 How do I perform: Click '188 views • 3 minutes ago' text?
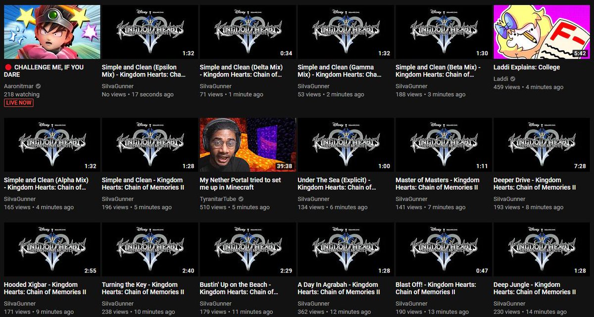point(431,94)
